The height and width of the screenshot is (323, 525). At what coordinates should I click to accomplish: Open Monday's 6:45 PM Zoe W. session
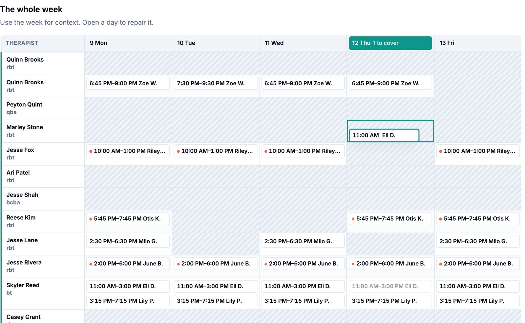point(128,83)
